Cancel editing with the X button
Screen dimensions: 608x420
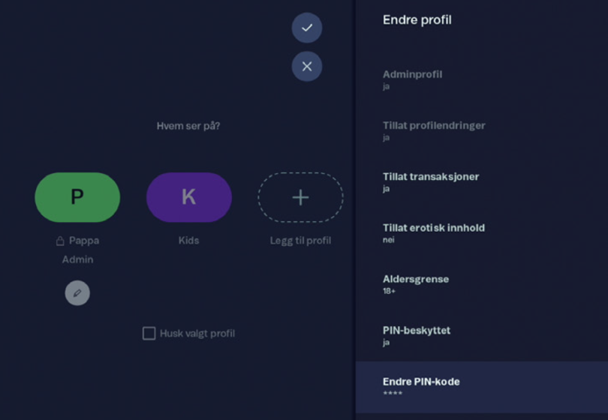point(307,66)
